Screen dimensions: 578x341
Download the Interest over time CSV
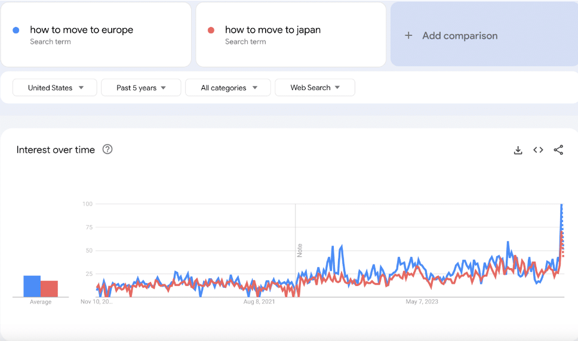(518, 150)
